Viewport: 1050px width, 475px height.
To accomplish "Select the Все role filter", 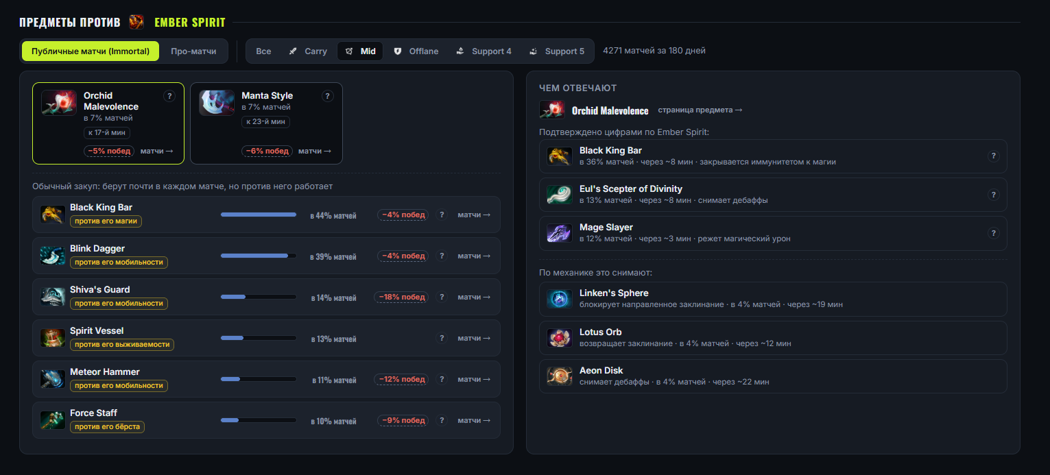I will [263, 51].
